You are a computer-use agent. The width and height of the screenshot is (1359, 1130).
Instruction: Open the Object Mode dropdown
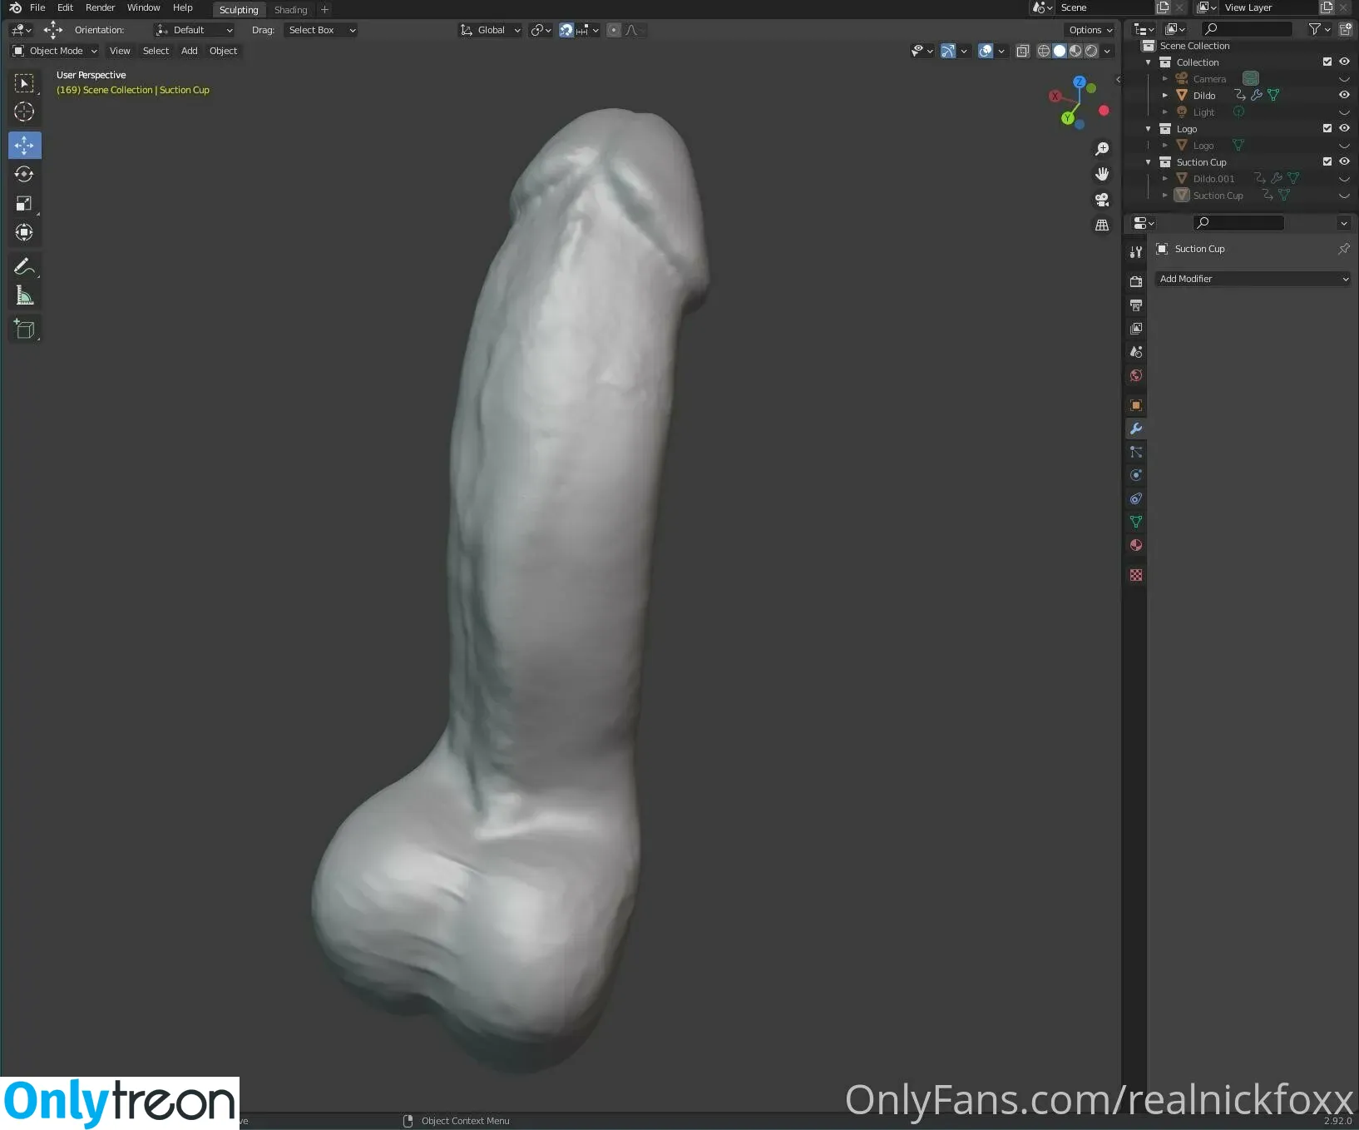55,51
